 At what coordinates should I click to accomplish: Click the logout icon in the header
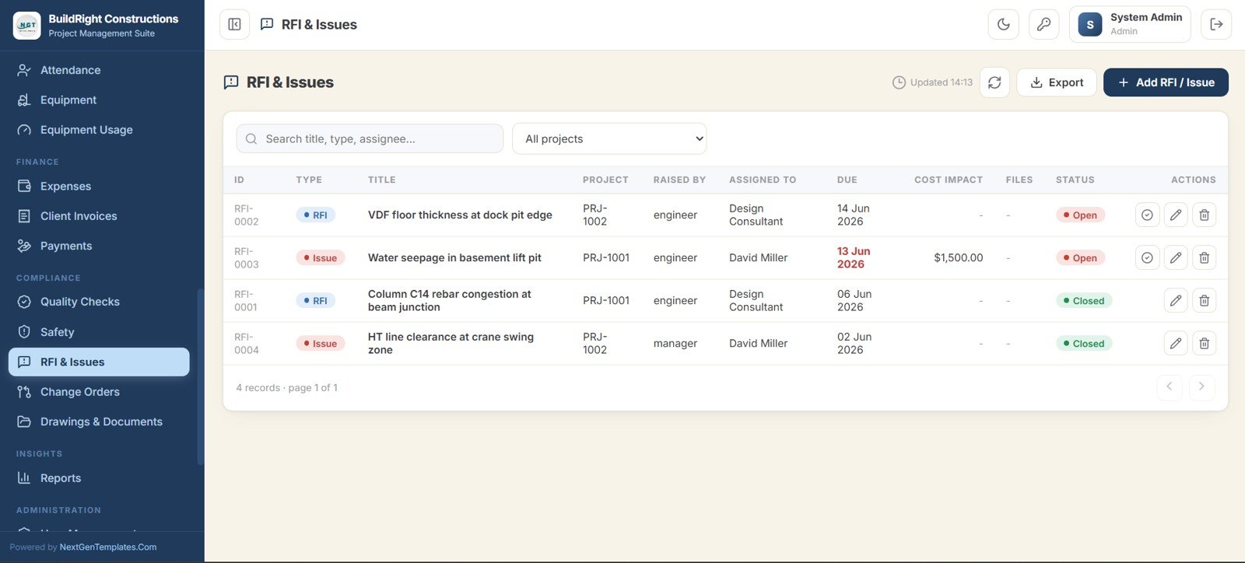point(1216,24)
